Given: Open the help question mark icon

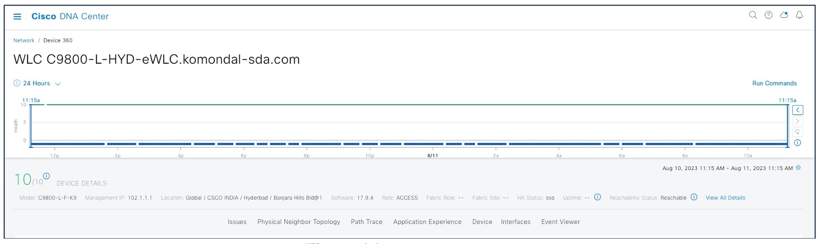Looking at the screenshot, I should click(768, 15).
